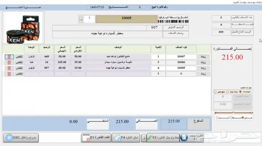Decrease quantity 'إنقاص' for item 10007 row
262x146 pixels.
pos(19,57)
